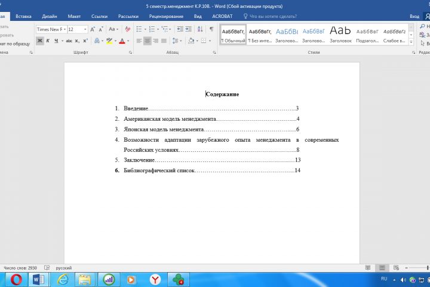The width and height of the screenshot is (430, 287).
Task: Expand font color dropdown arrow
Action: click(x=128, y=41)
